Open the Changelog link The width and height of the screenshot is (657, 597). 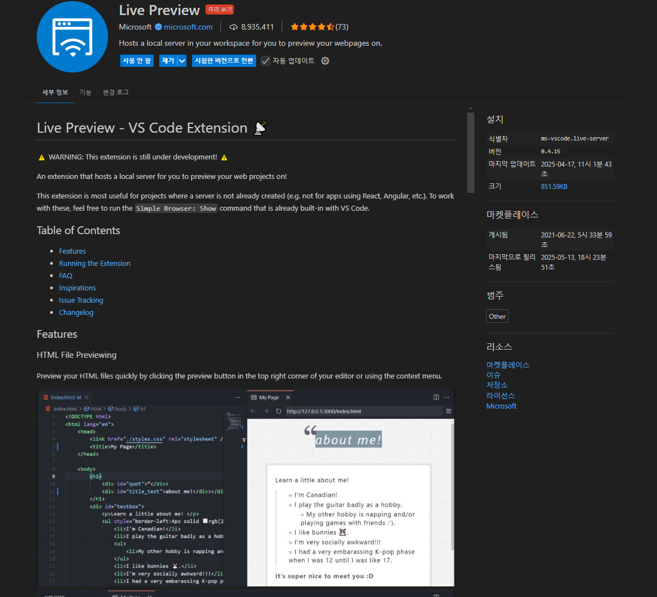coord(76,313)
